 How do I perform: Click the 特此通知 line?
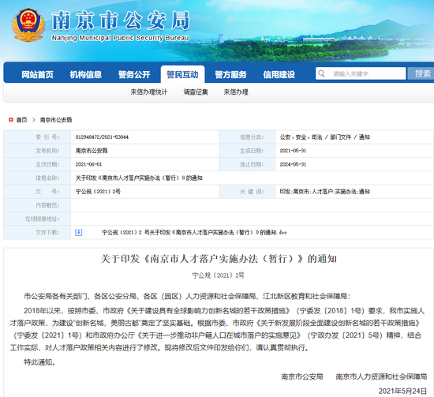40,361
